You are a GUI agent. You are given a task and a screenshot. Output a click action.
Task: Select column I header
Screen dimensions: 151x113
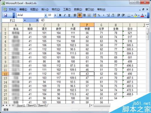pyautogui.click(x=130, y=25)
